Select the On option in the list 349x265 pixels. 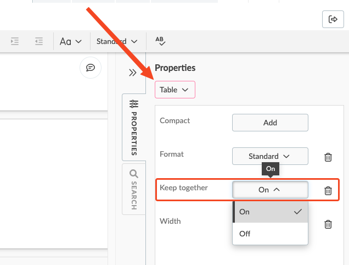click(x=270, y=212)
